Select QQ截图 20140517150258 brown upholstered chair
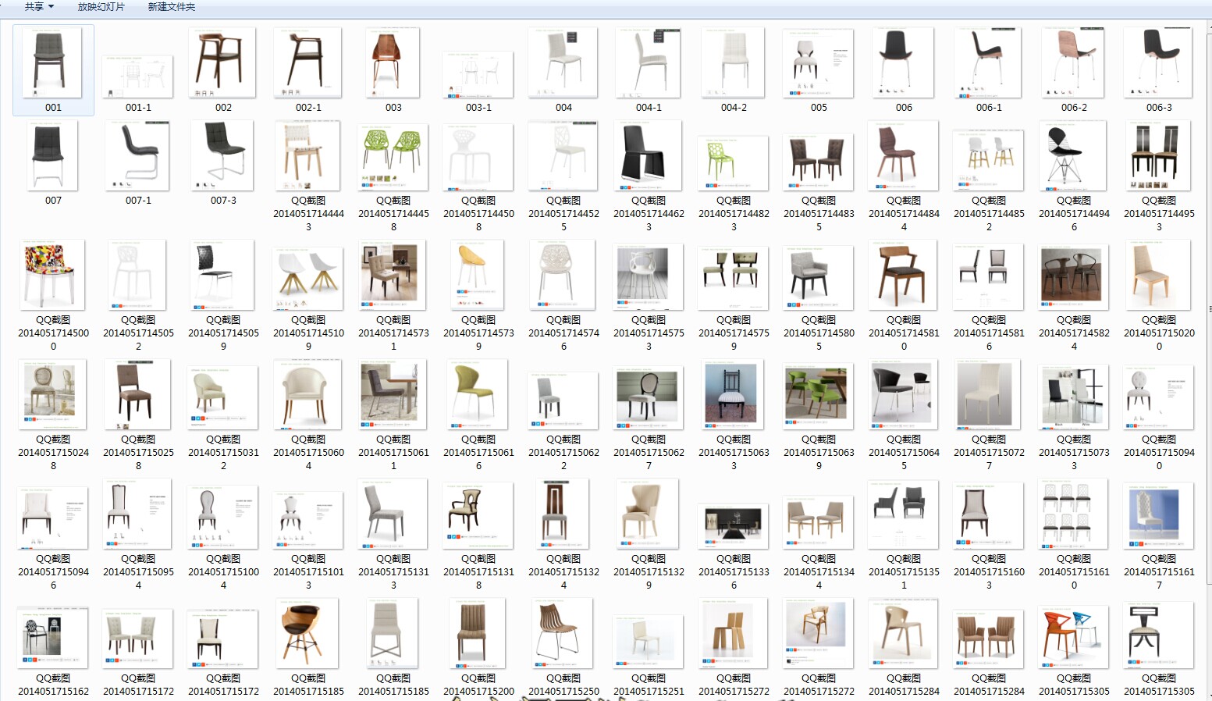This screenshot has height=701, width=1212. [138, 394]
